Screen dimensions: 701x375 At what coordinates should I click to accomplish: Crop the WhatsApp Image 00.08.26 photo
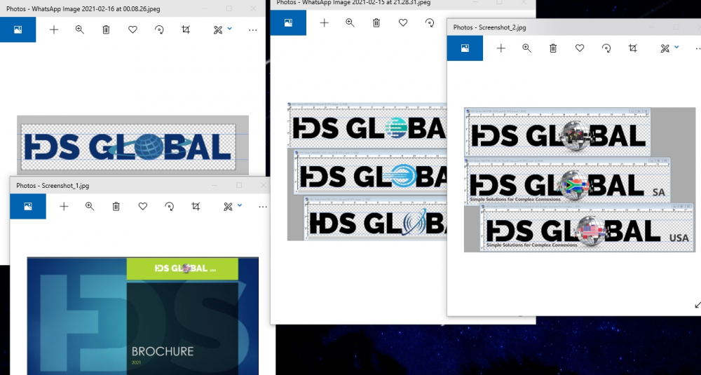(x=186, y=30)
